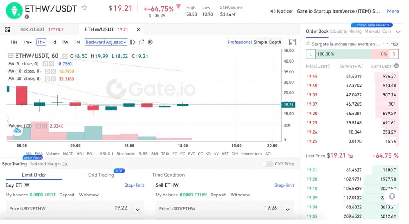Expand more order book panel tabs chevron
This screenshot has width=409, height=224.
click(398, 32)
